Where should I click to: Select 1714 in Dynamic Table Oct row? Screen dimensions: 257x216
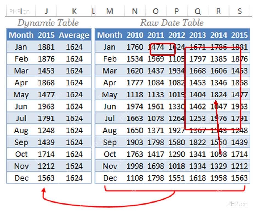coord(46,154)
